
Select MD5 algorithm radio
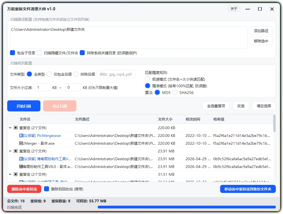157,92
